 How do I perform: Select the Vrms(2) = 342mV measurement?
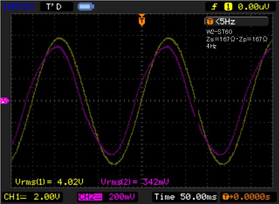coord(135,181)
